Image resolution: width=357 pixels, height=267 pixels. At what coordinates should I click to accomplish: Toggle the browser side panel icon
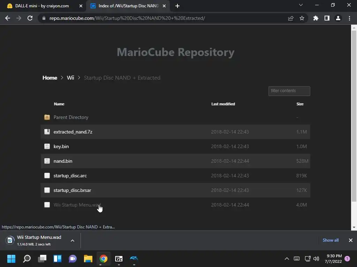[x=327, y=18]
